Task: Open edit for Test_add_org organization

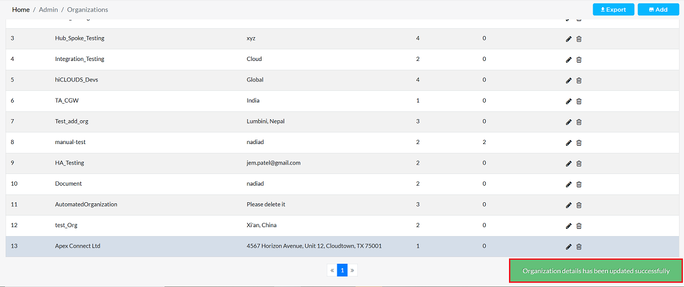Action: tap(568, 122)
